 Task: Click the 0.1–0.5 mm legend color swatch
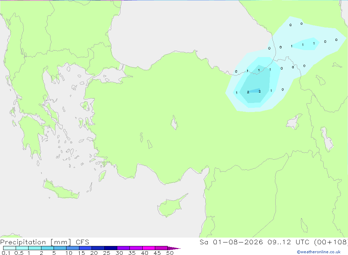pos(9,248)
